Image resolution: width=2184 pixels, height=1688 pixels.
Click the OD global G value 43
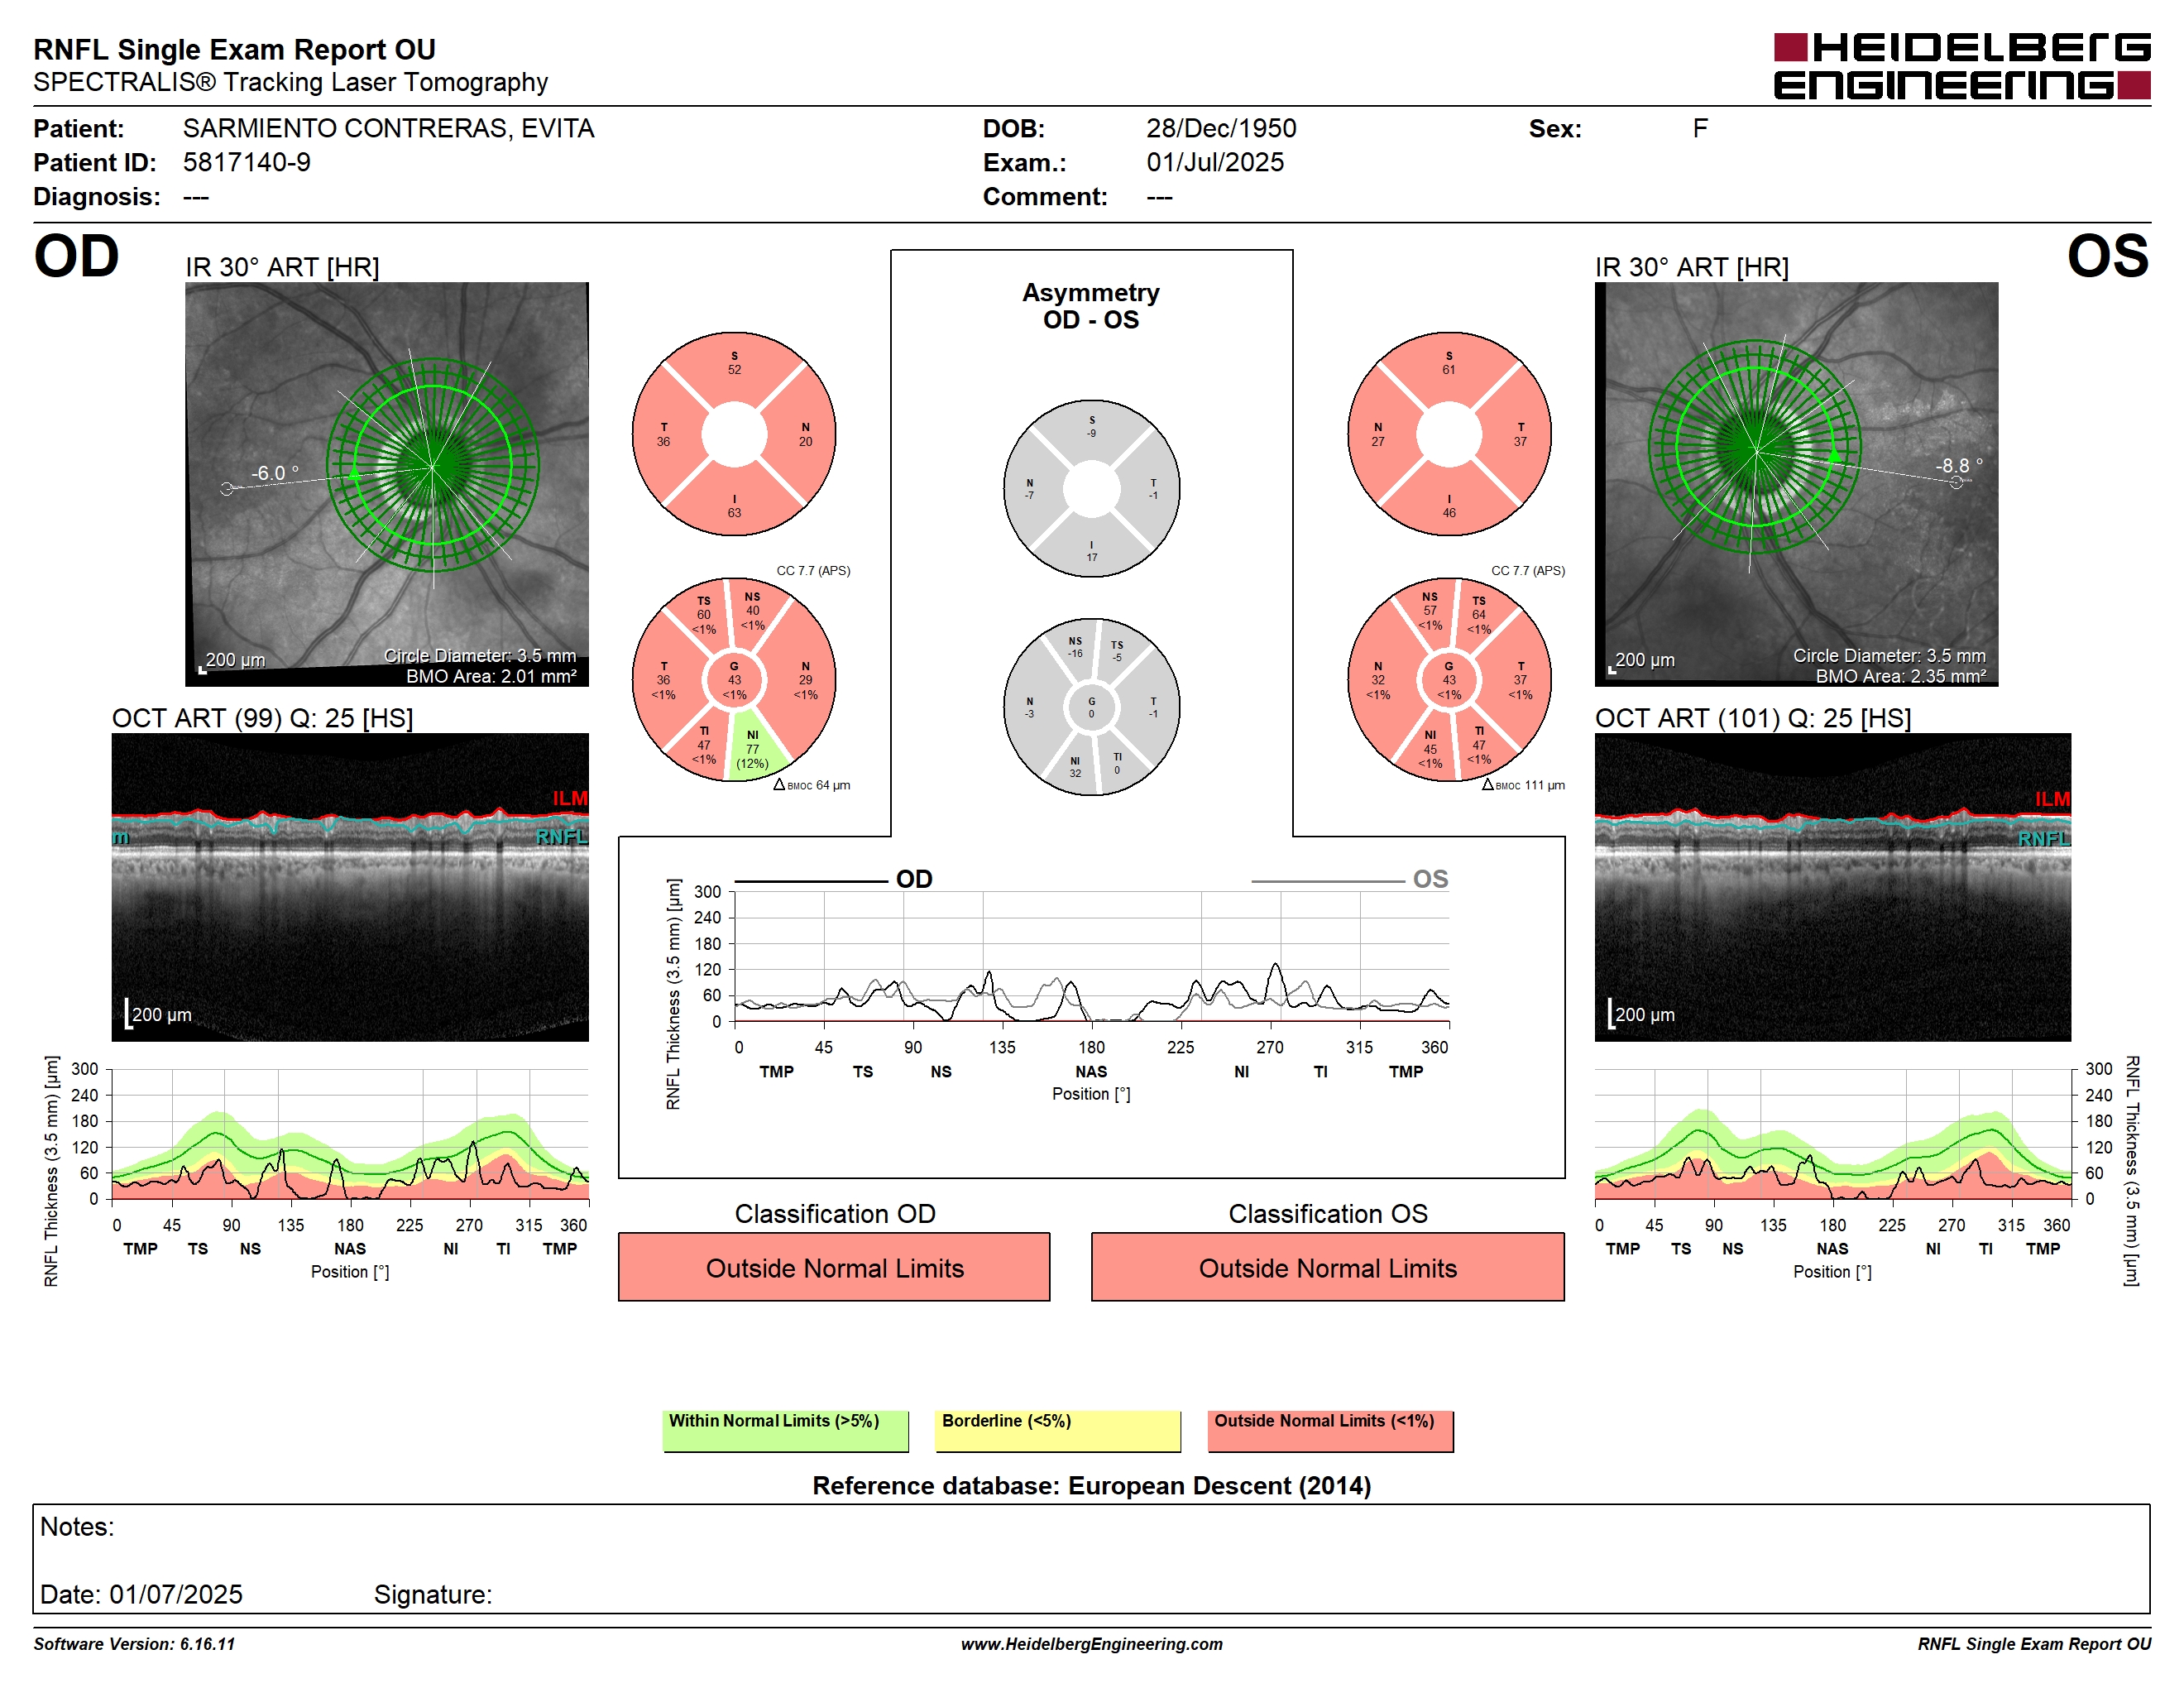click(x=734, y=680)
